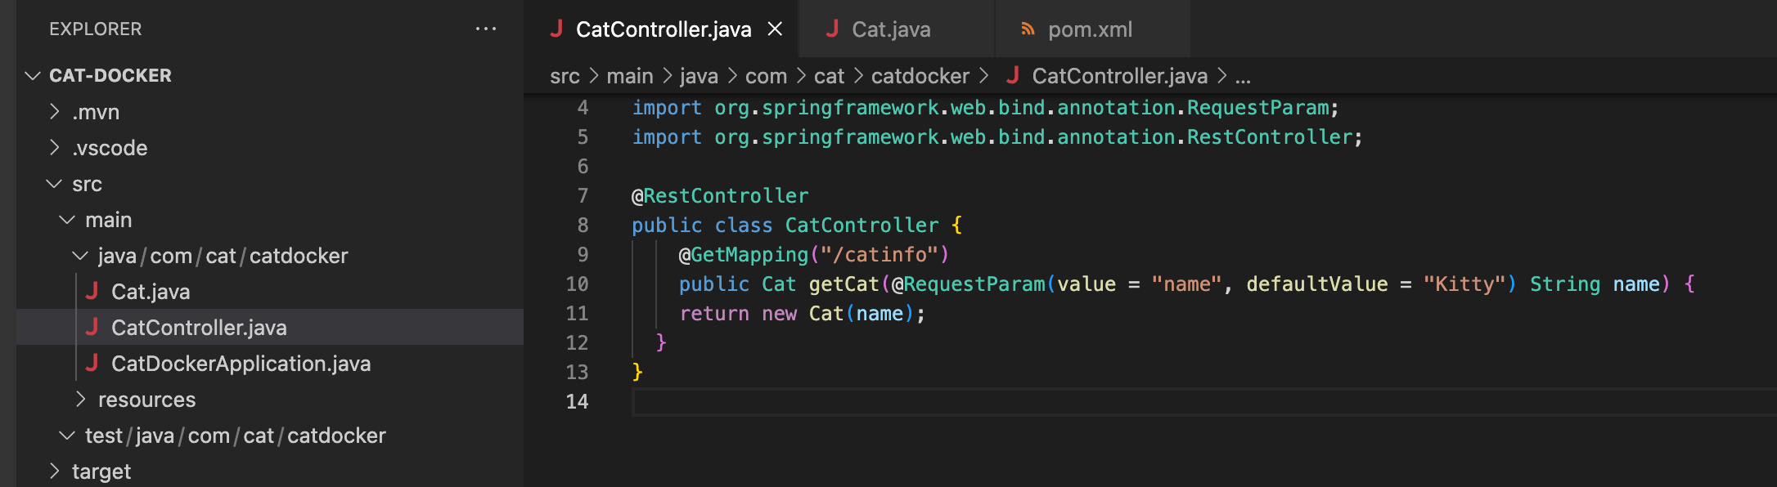
Task: Click the main breadcrumb segment
Action: pos(630,76)
